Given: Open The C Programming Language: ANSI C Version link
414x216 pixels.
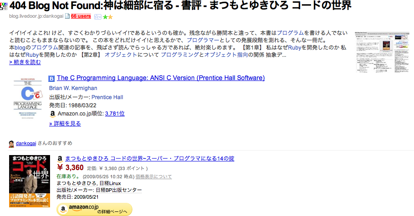Looking at the screenshot, I should pyautogui.click(x=161, y=78).
